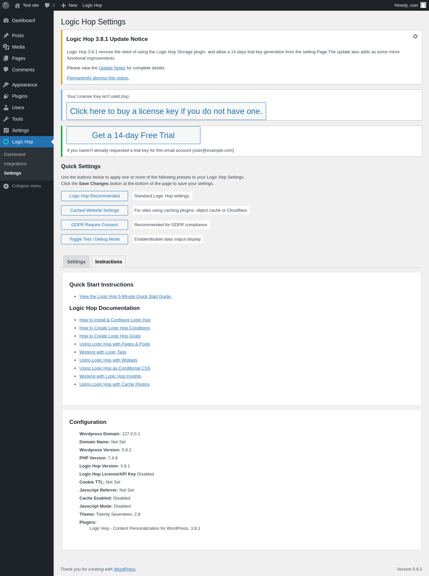Click the Version 5.8.2 footer text
Screen dimensions: 429x576
click(410, 569)
